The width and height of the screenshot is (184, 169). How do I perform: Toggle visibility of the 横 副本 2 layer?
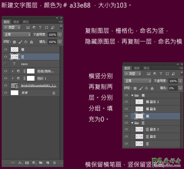pyautogui.click(x=126, y=102)
